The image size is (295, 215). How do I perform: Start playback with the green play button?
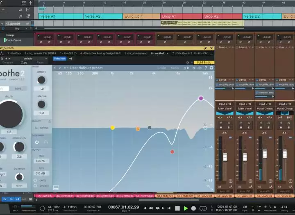[186, 208]
